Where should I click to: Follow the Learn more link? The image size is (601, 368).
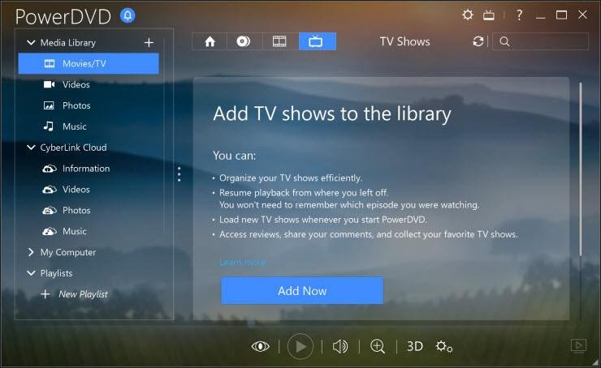coord(242,262)
